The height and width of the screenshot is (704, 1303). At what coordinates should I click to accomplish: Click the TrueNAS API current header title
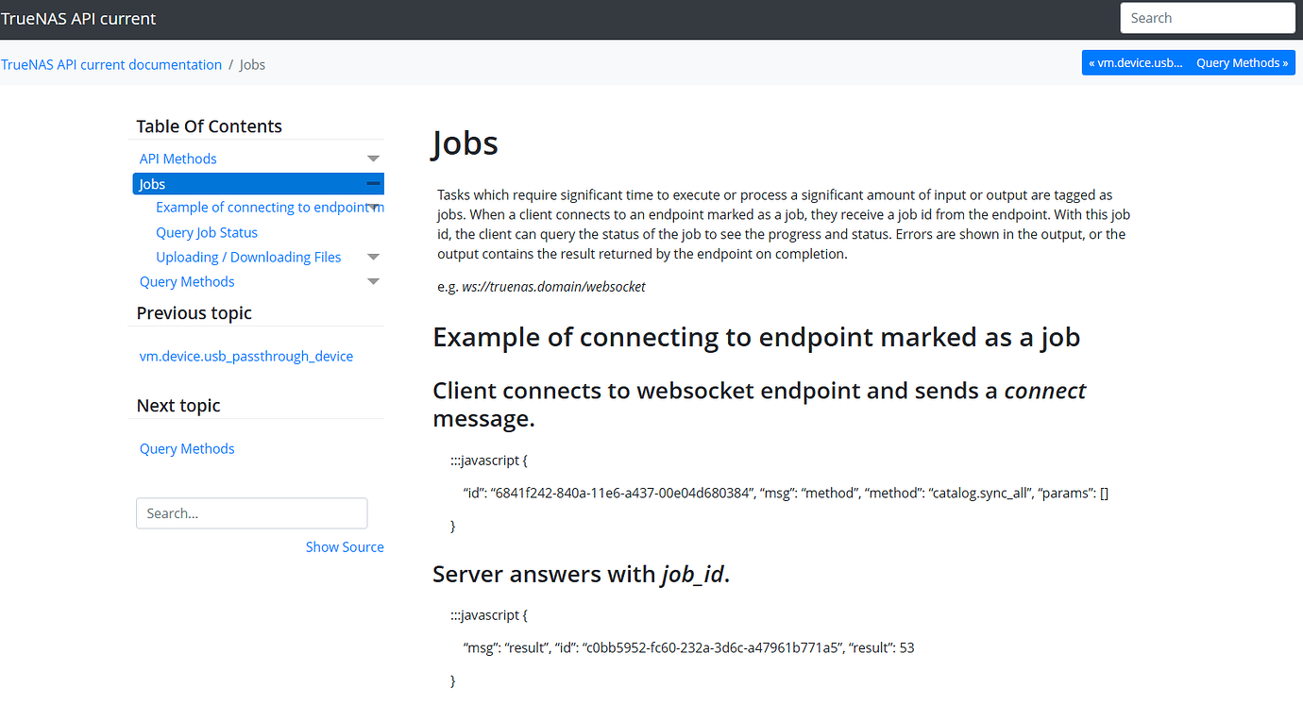click(x=79, y=18)
